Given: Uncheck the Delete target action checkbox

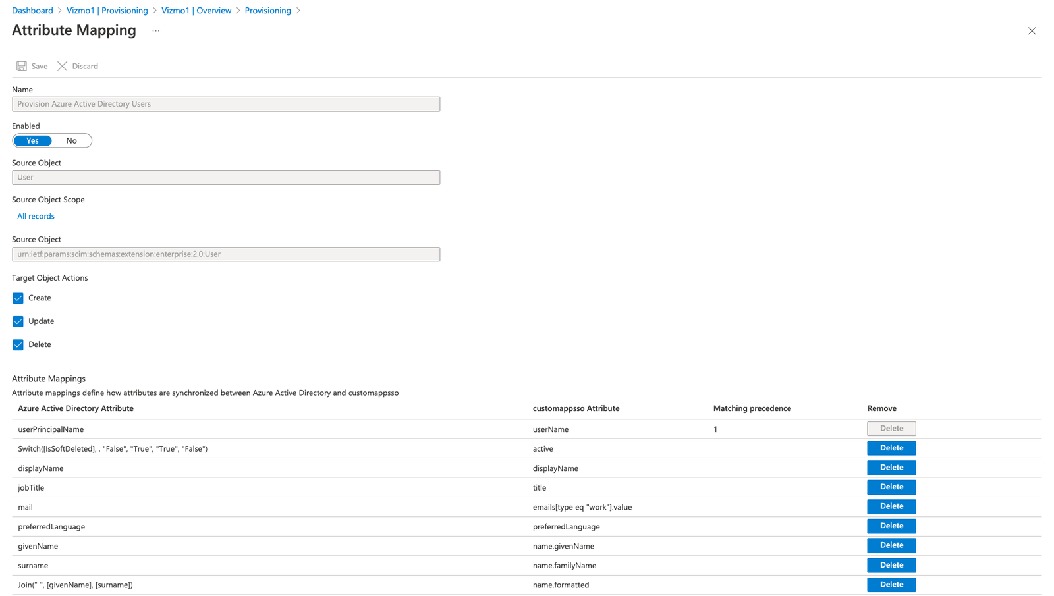Looking at the screenshot, I should 18,344.
